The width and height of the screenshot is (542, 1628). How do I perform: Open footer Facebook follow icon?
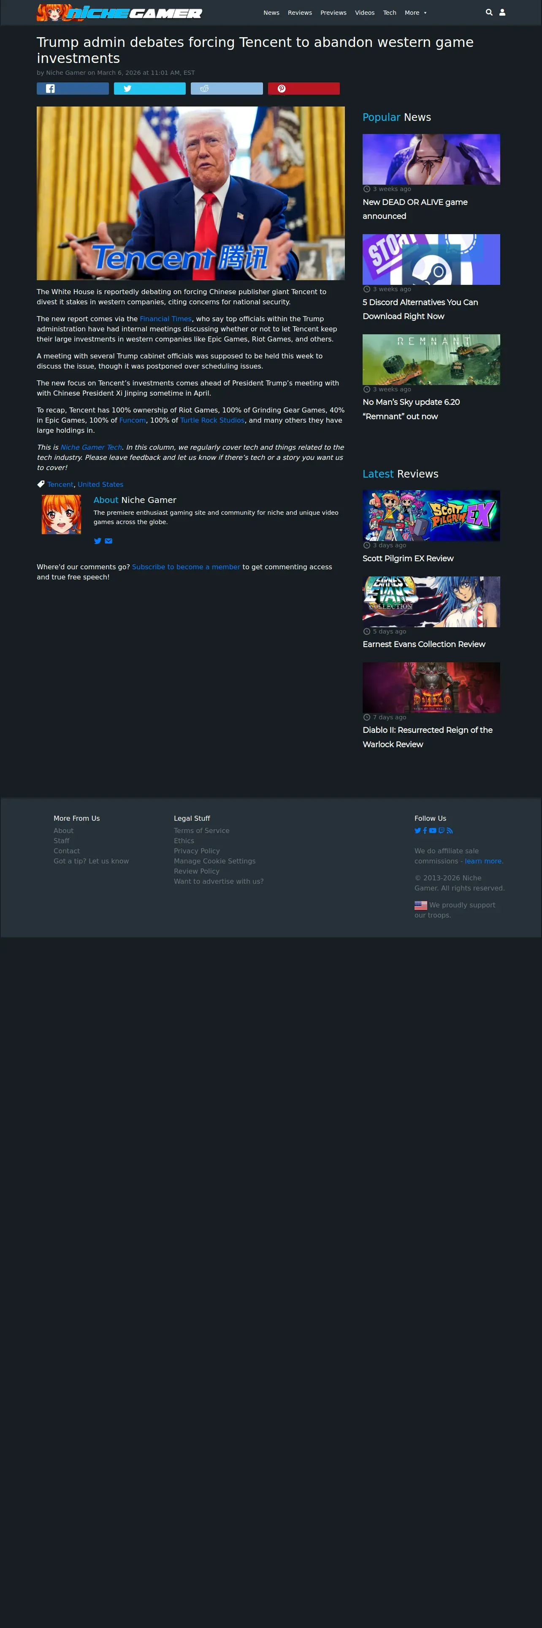(x=425, y=830)
